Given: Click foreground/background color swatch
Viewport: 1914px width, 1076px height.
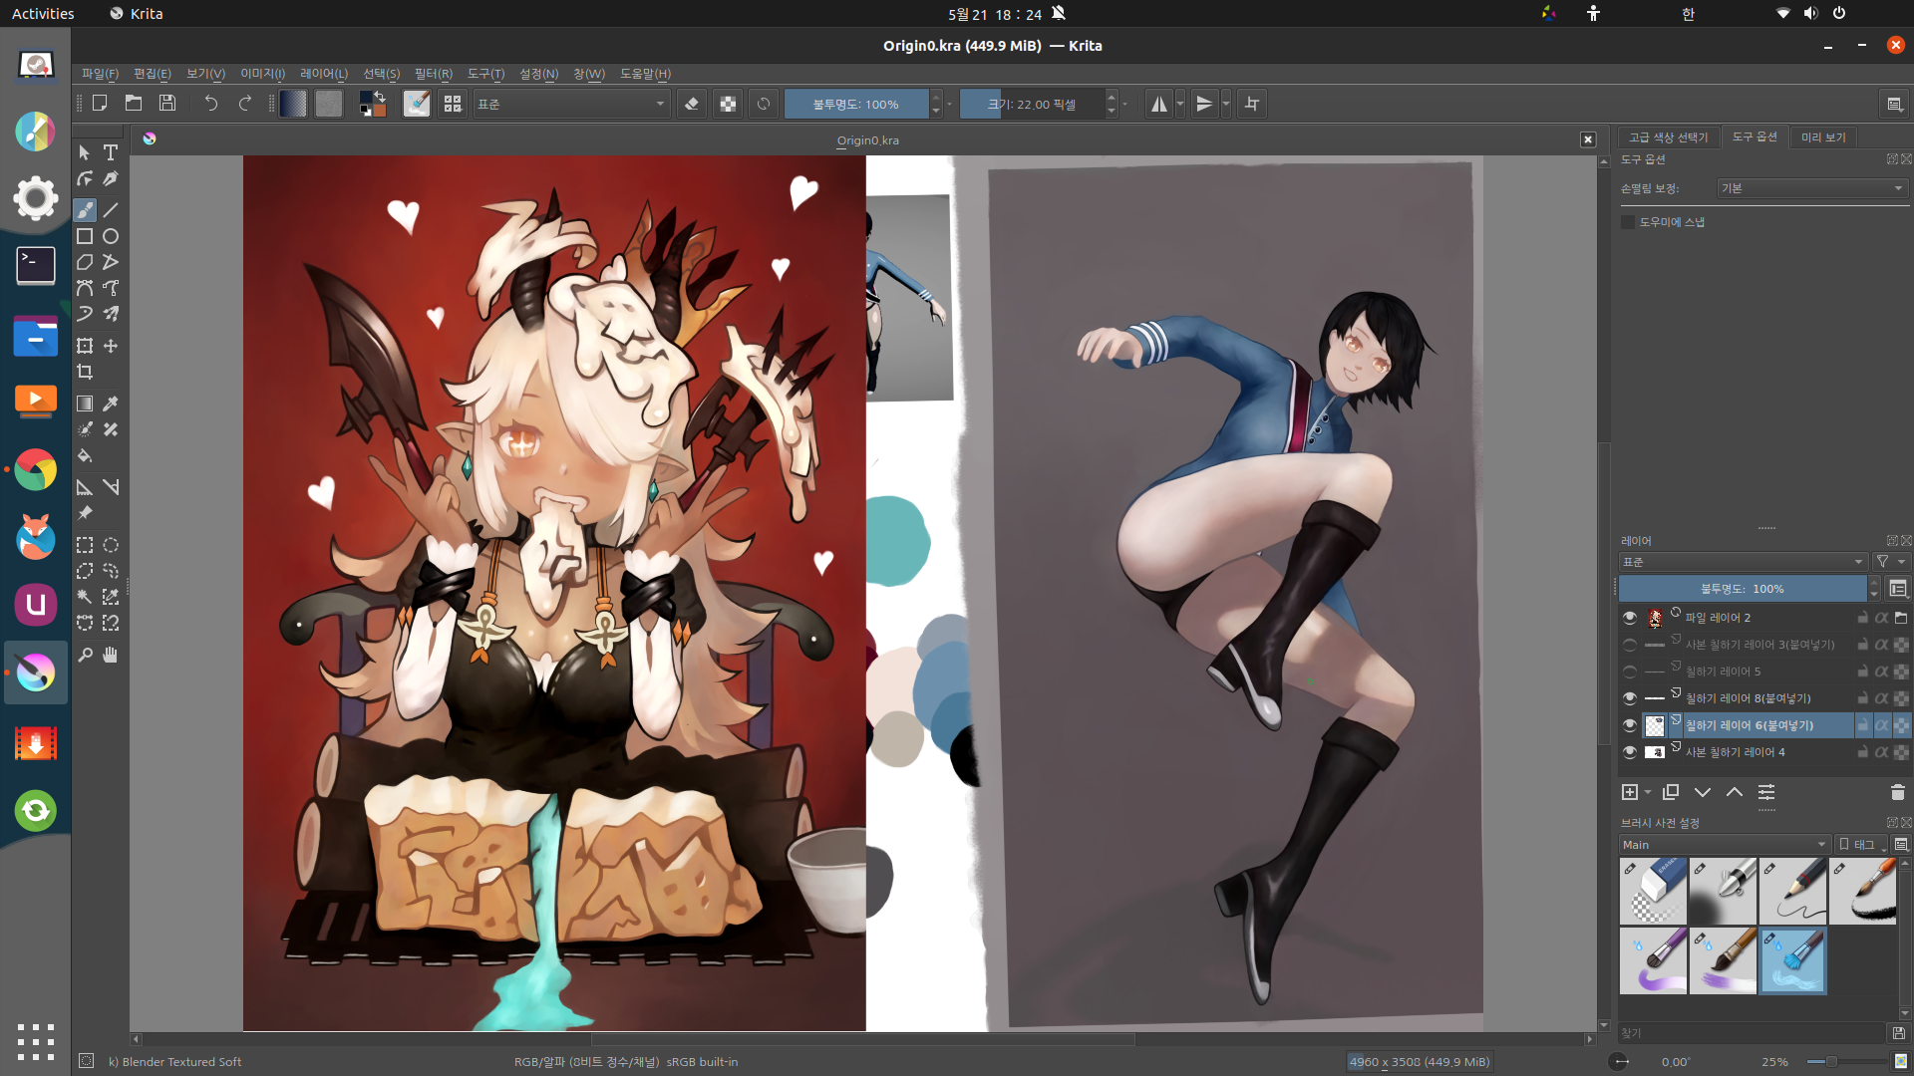Looking at the screenshot, I should pos(373,104).
